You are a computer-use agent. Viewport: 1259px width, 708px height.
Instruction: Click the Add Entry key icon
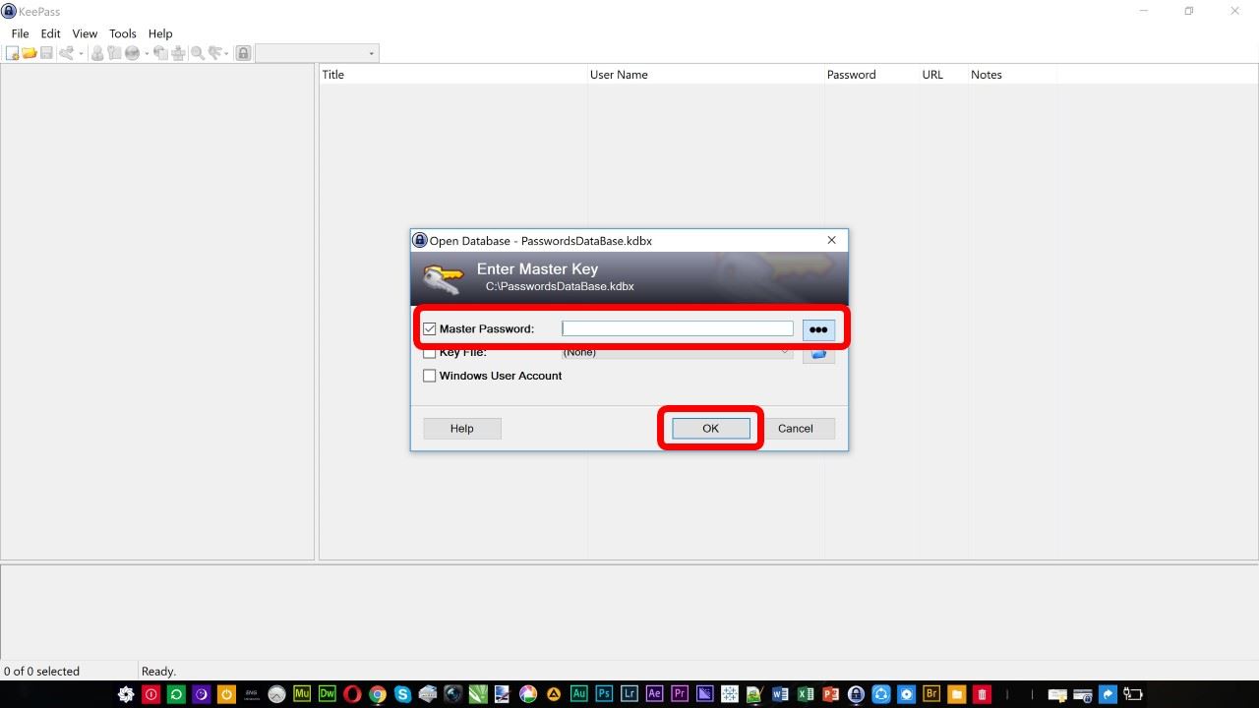(66, 53)
